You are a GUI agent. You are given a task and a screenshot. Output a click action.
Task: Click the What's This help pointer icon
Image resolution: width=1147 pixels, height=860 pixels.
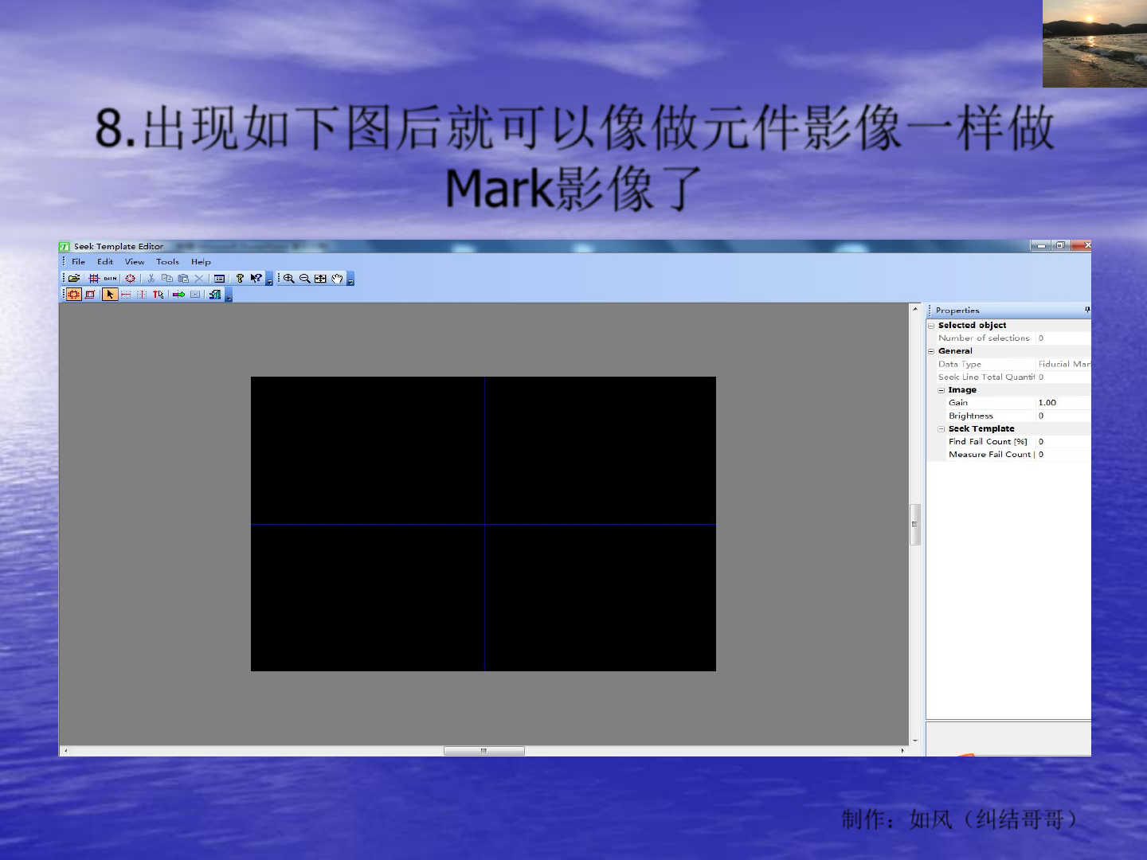(256, 279)
